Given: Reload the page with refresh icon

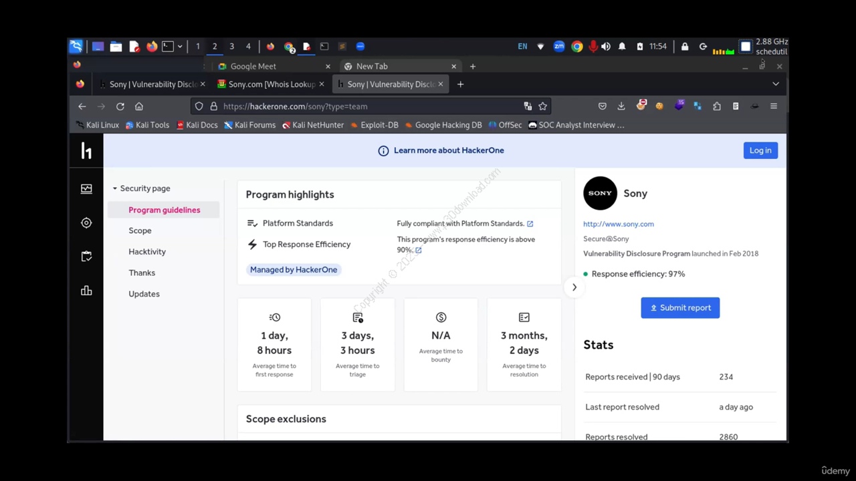Looking at the screenshot, I should click(120, 106).
